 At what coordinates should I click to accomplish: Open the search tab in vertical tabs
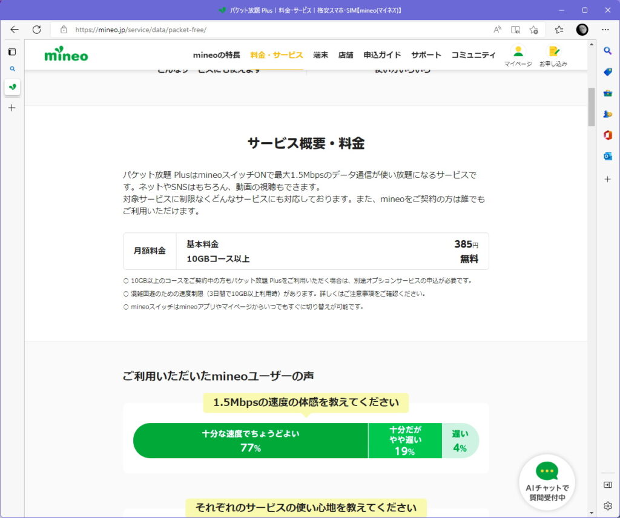tap(12, 69)
